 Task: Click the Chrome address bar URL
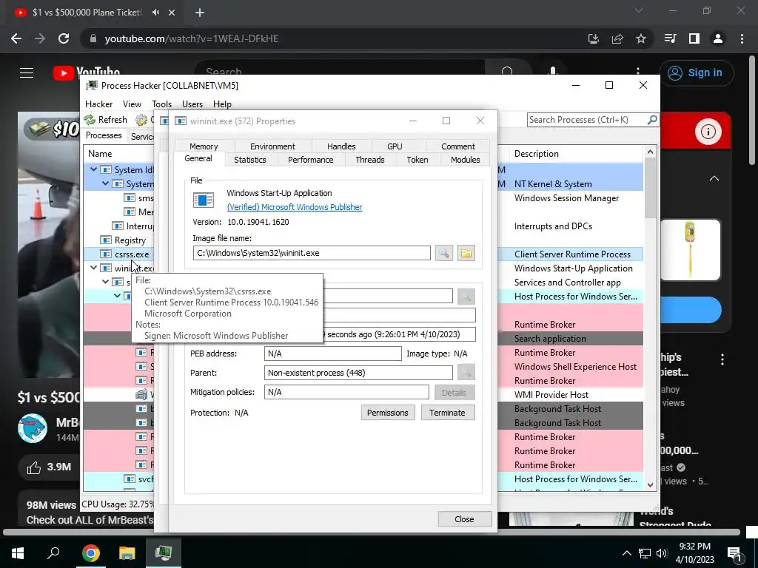(192, 38)
